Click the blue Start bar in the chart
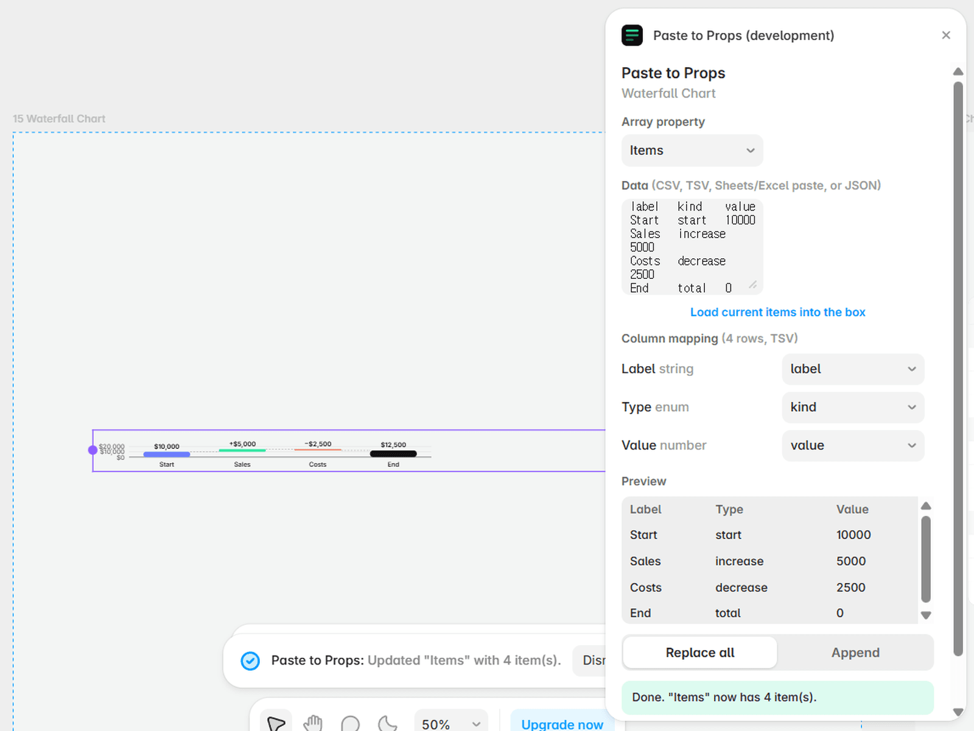Screen dimensions: 974x731 coord(167,454)
